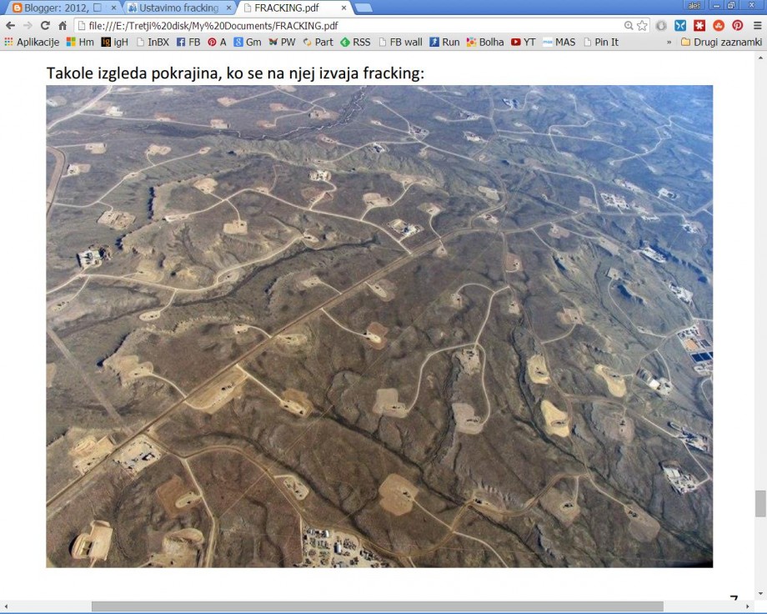
Task: Open the Chrome hamburger menu
Action: 757,26
